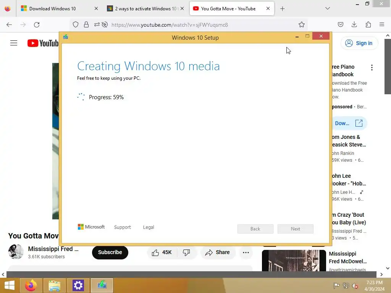Click Legal link in Windows 10 Setup
Image resolution: width=391 pixels, height=293 pixels.
point(149,227)
